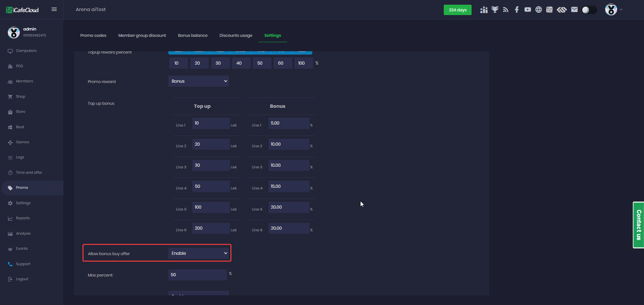
Task: Open the RSS feed icon
Action: 506,10
